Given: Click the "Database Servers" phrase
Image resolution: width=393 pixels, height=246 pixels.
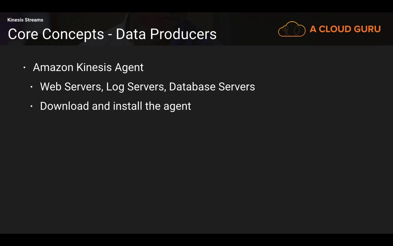Looking at the screenshot, I should (x=212, y=87).
